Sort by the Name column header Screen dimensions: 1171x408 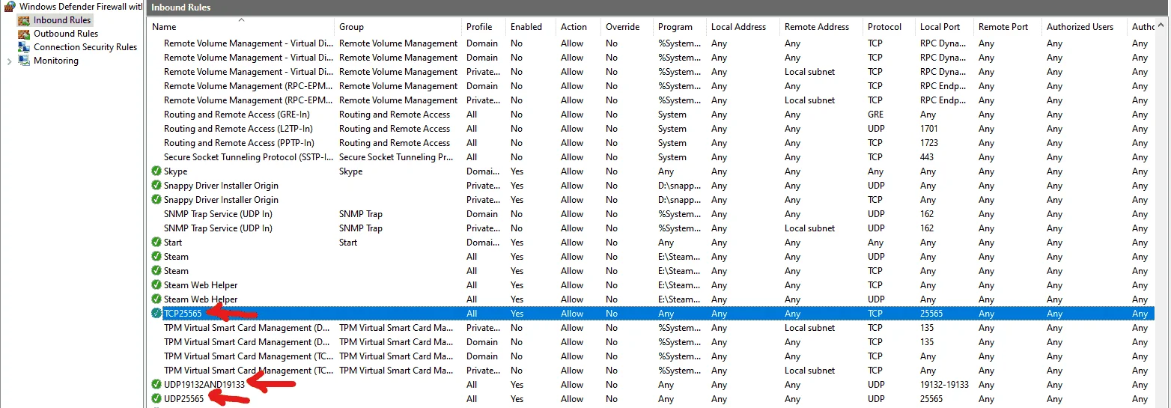(164, 27)
